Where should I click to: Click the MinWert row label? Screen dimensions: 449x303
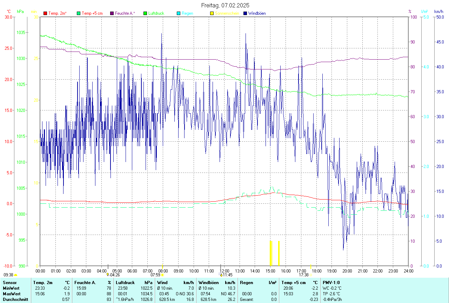(11, 288)
